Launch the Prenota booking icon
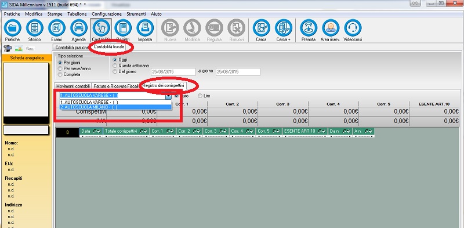The height and width of the screenshot is (228, 464). pyautogui.click(x=309, y=28)
